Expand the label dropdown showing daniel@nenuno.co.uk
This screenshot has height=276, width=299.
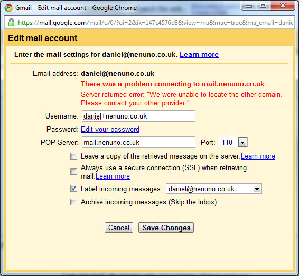click(214, 189)
